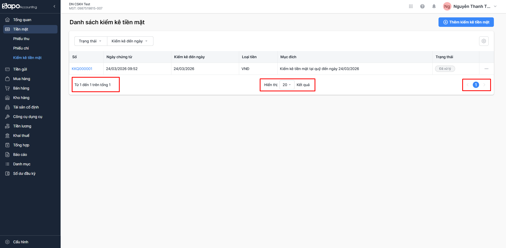
Task: Click the Kho hàng warehouse icon
Action: pyautogui.click(x=7, y=98)
